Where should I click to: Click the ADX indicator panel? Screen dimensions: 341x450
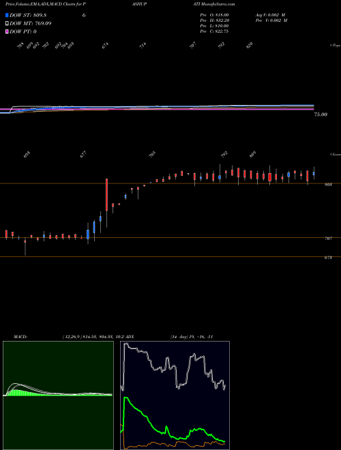pos(175,395)
